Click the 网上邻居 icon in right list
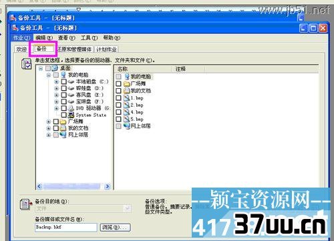This screenshot has width=334, height=241. pyautogui.click(x=127, y=126)
